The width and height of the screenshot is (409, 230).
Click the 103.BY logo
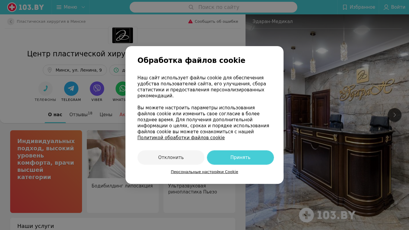point(25,7)
